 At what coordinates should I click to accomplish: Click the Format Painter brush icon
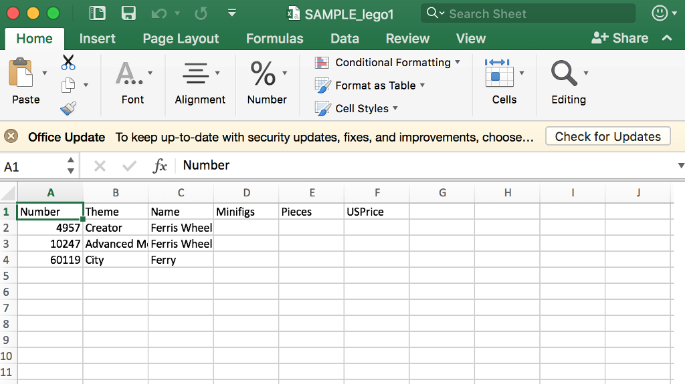[x=68, y=108]
